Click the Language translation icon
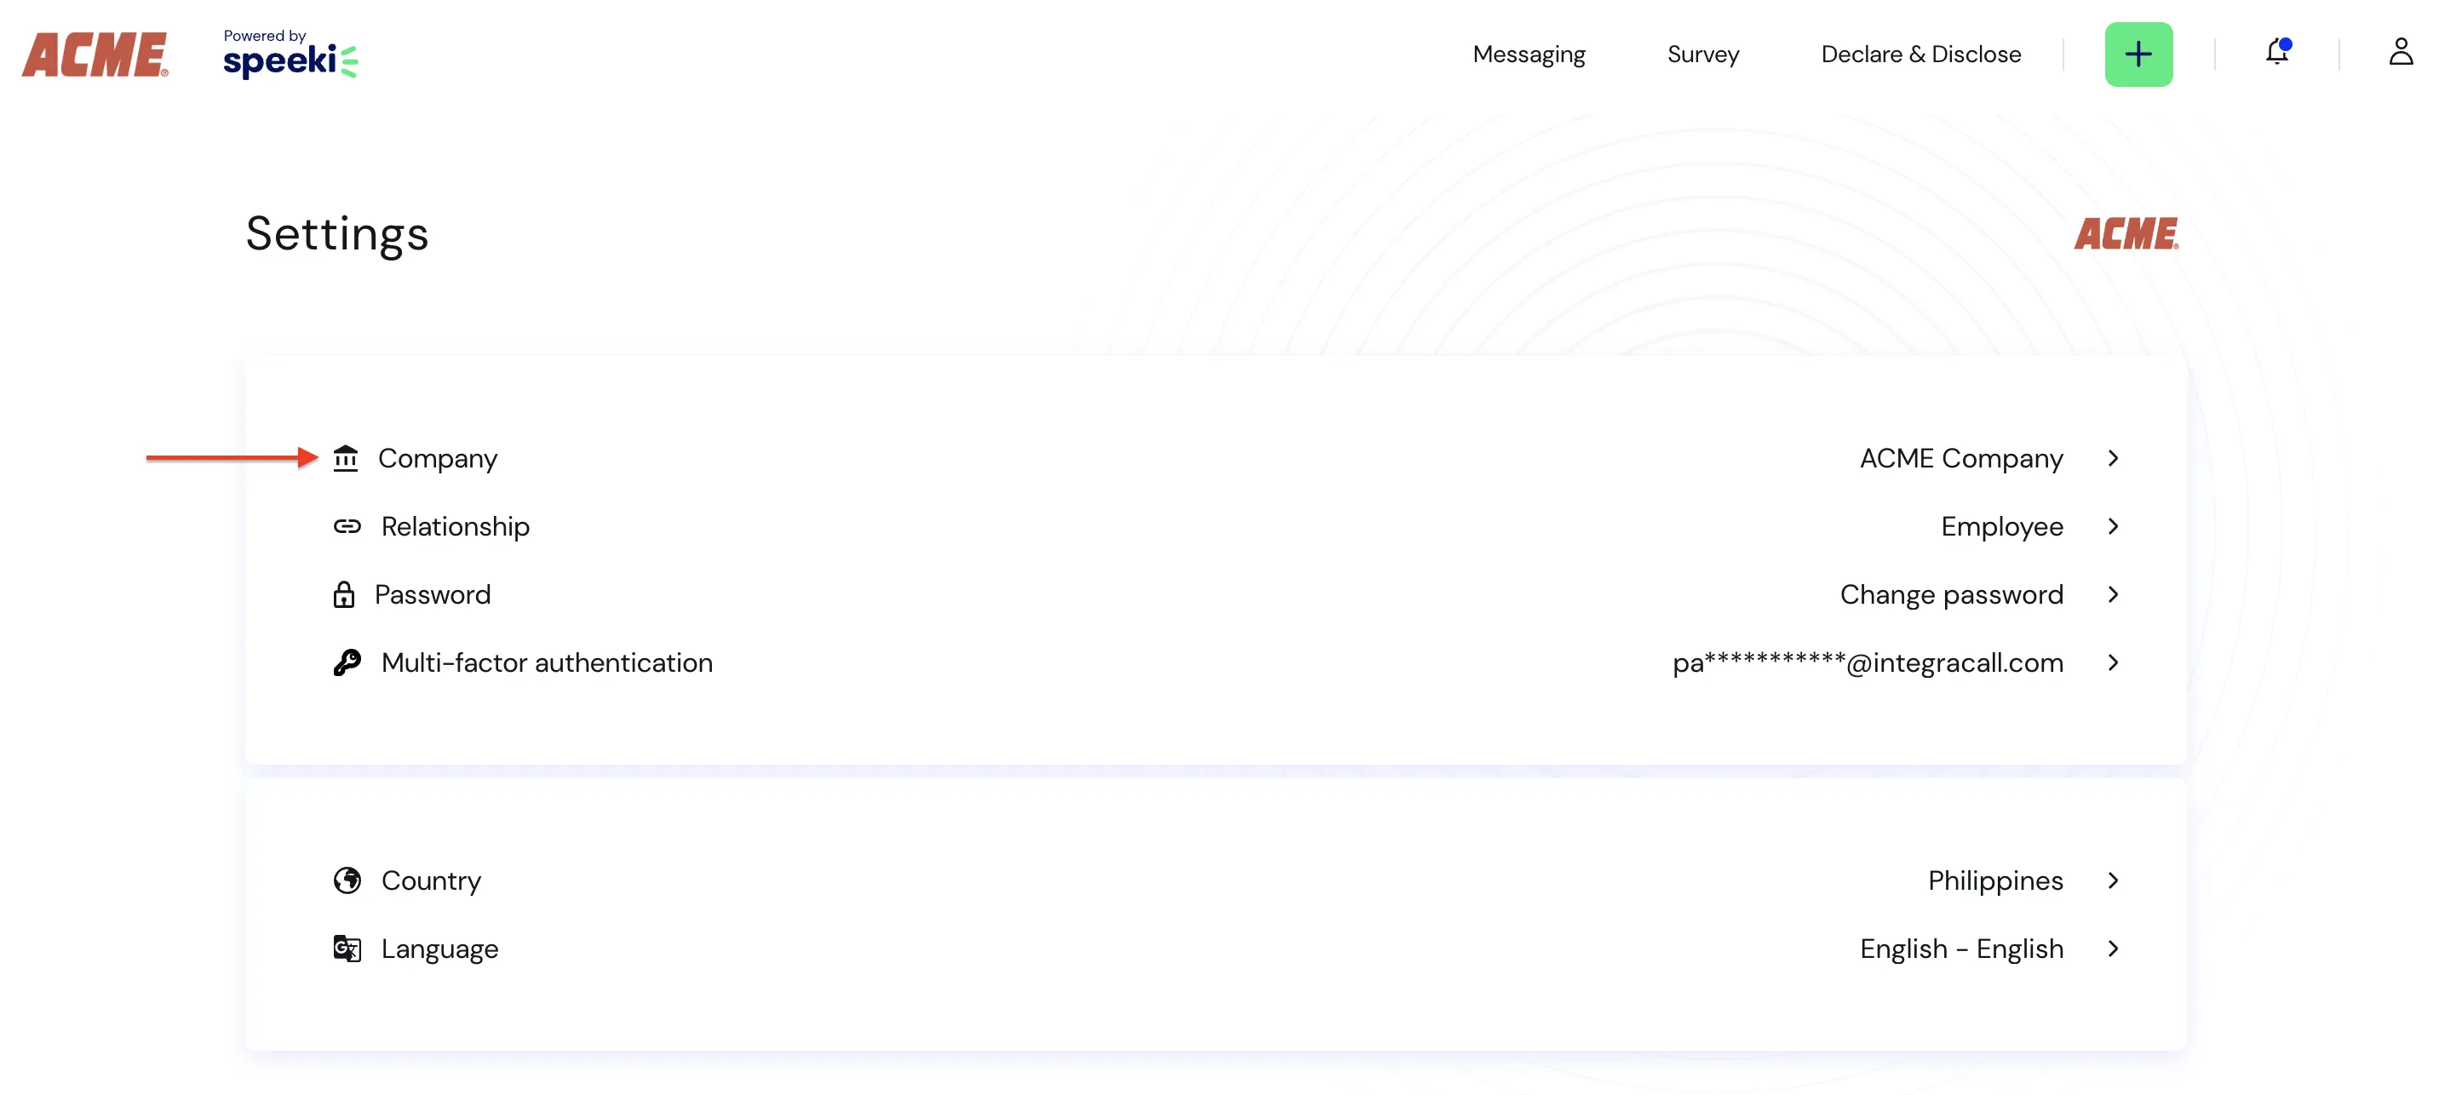Viewport: 2439px width, 1095px height. (348, 949)
